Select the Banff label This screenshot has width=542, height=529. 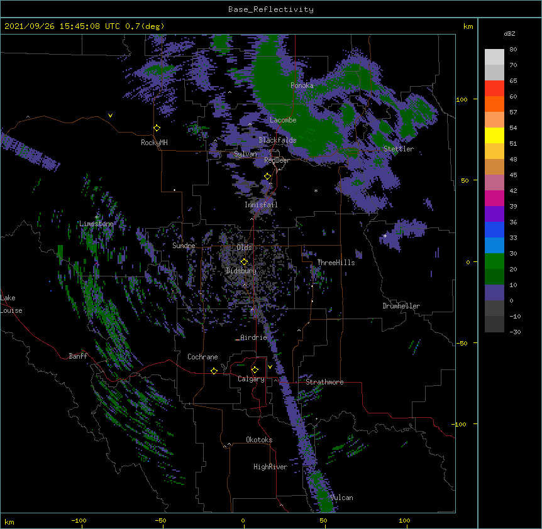coord(78,356)
